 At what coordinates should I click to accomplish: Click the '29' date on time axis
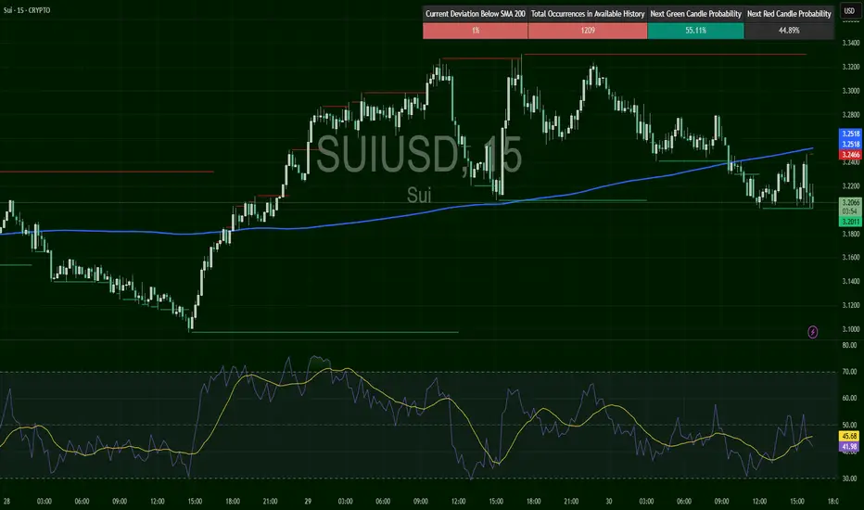pos(308,501)
